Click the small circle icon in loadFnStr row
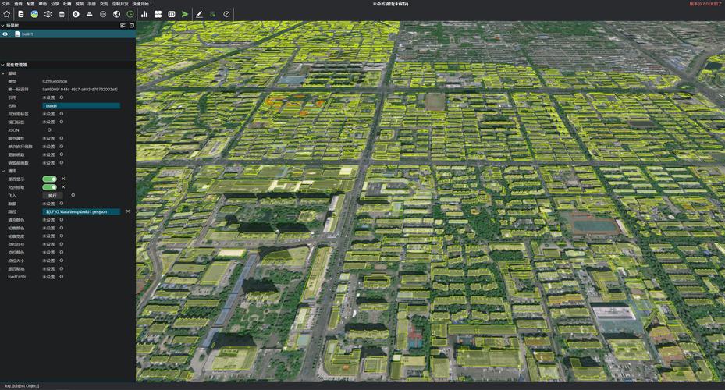 point(62,277)
